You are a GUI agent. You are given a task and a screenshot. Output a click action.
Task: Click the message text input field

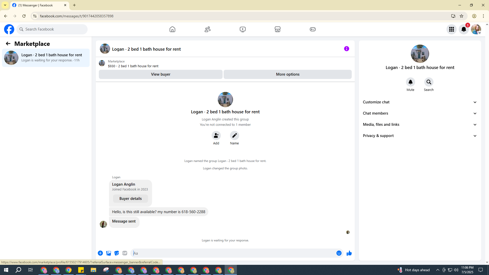(233, 253)
